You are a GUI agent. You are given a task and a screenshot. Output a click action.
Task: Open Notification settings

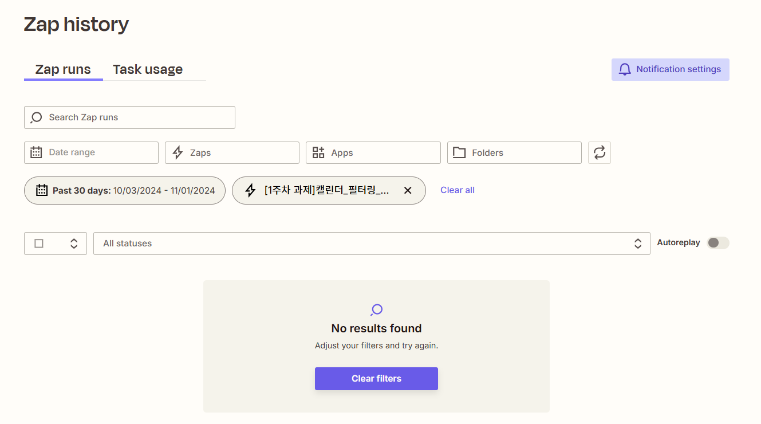670,69
